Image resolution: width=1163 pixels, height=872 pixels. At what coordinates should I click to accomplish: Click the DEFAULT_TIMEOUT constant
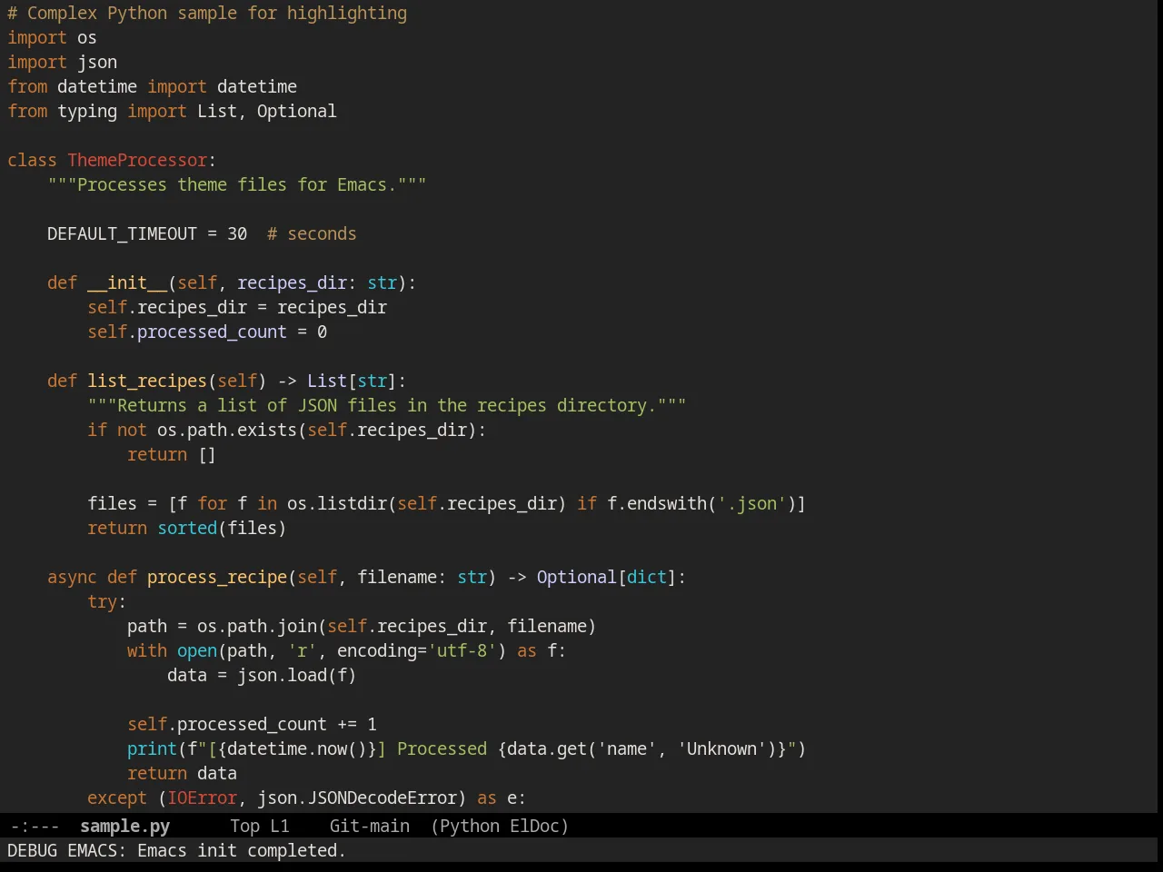click(122, 233)
